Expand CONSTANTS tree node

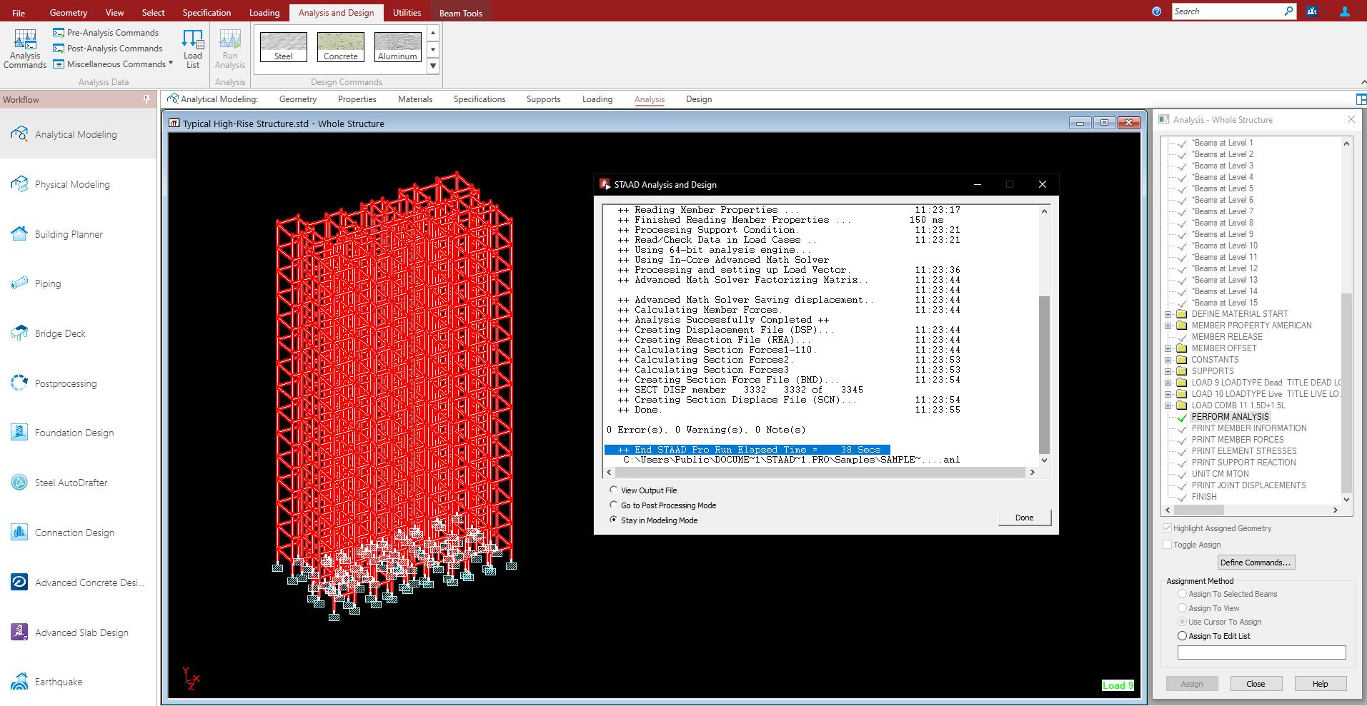pyautogui.click(x=1168, y=360)
